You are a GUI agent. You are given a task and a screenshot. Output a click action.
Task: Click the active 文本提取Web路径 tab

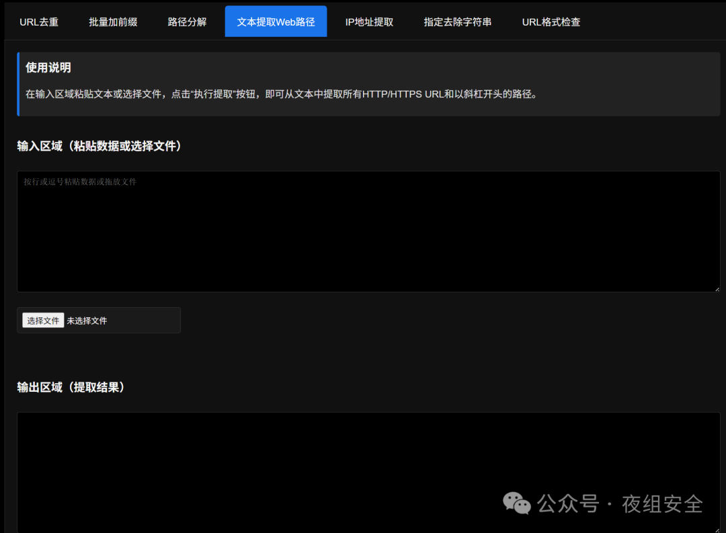click(x=276, y=21)
